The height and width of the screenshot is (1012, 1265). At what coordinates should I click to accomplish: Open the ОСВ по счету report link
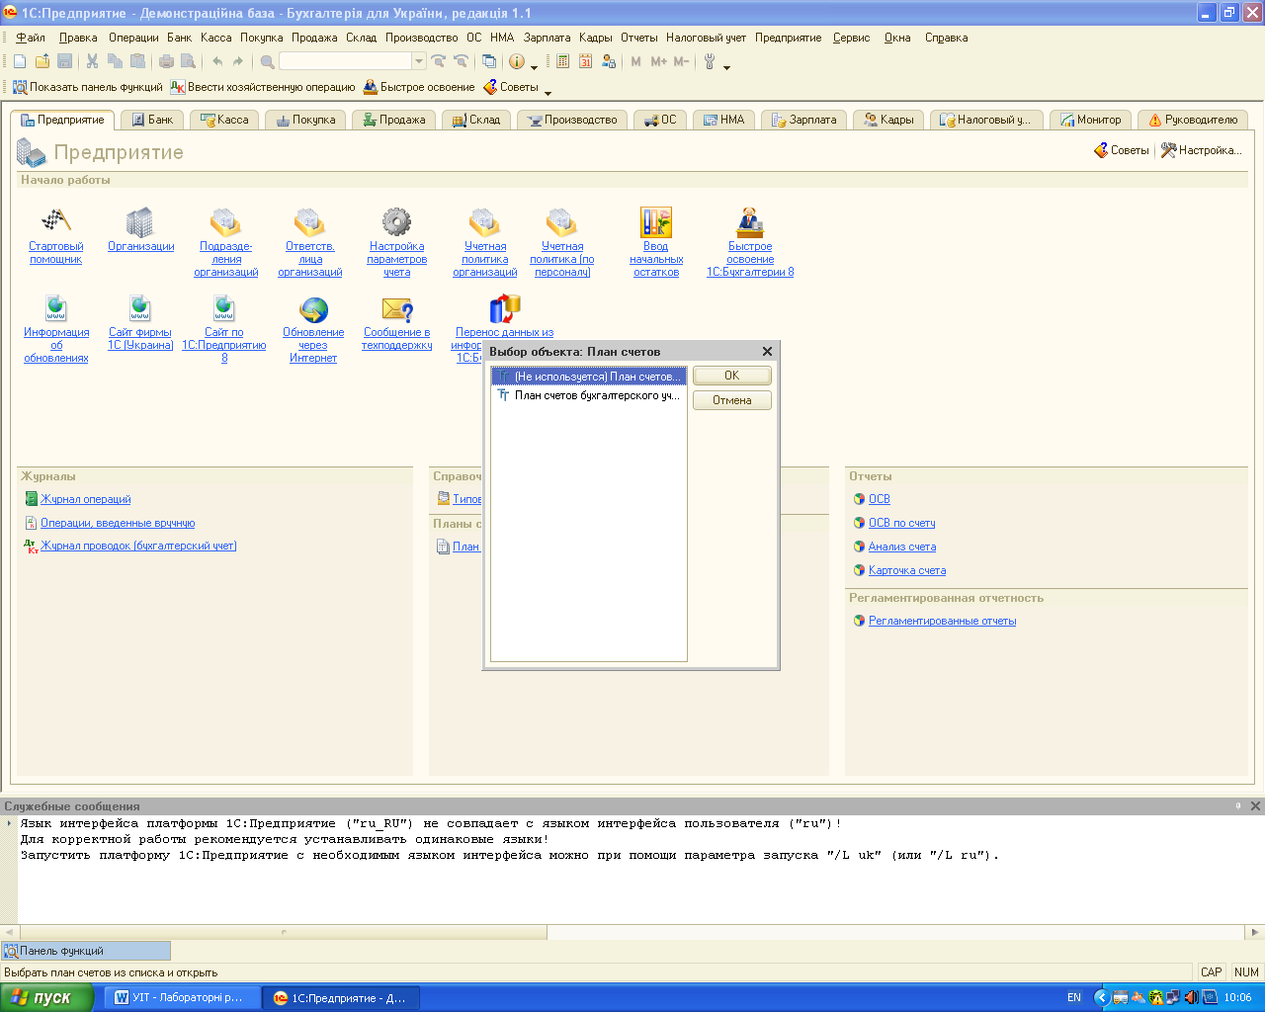pyautogui.click(x=901, y=523)
